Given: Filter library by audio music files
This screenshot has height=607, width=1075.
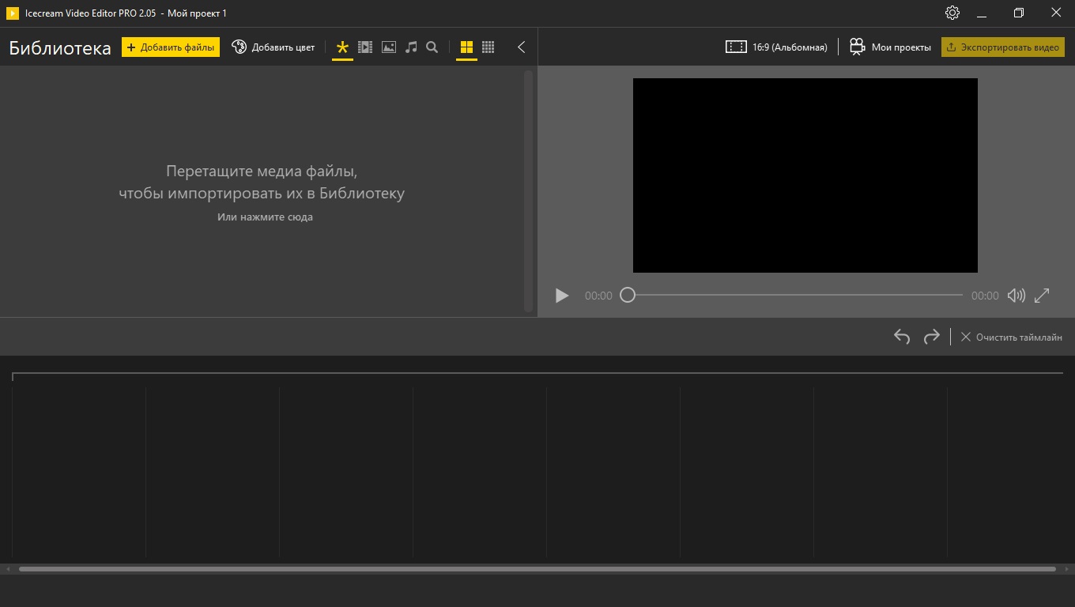Looking at the screenshot, I should pyautogui.click(x=410, y=47).
